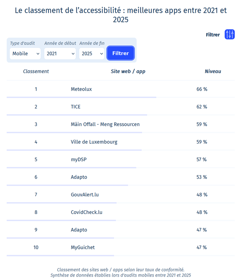Select the TICE app entry

pos(75,107)
